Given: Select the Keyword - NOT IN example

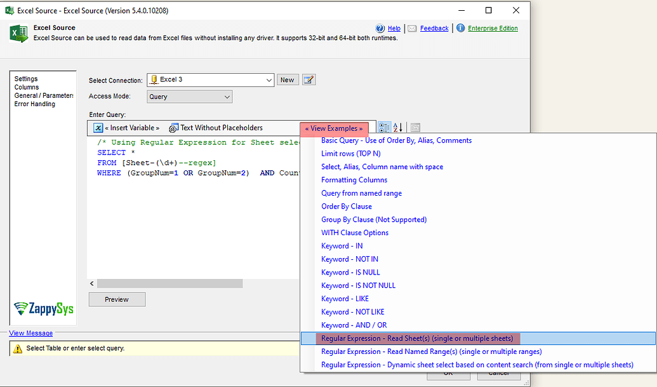Looking at the screenshot, I should coord(350,259).
